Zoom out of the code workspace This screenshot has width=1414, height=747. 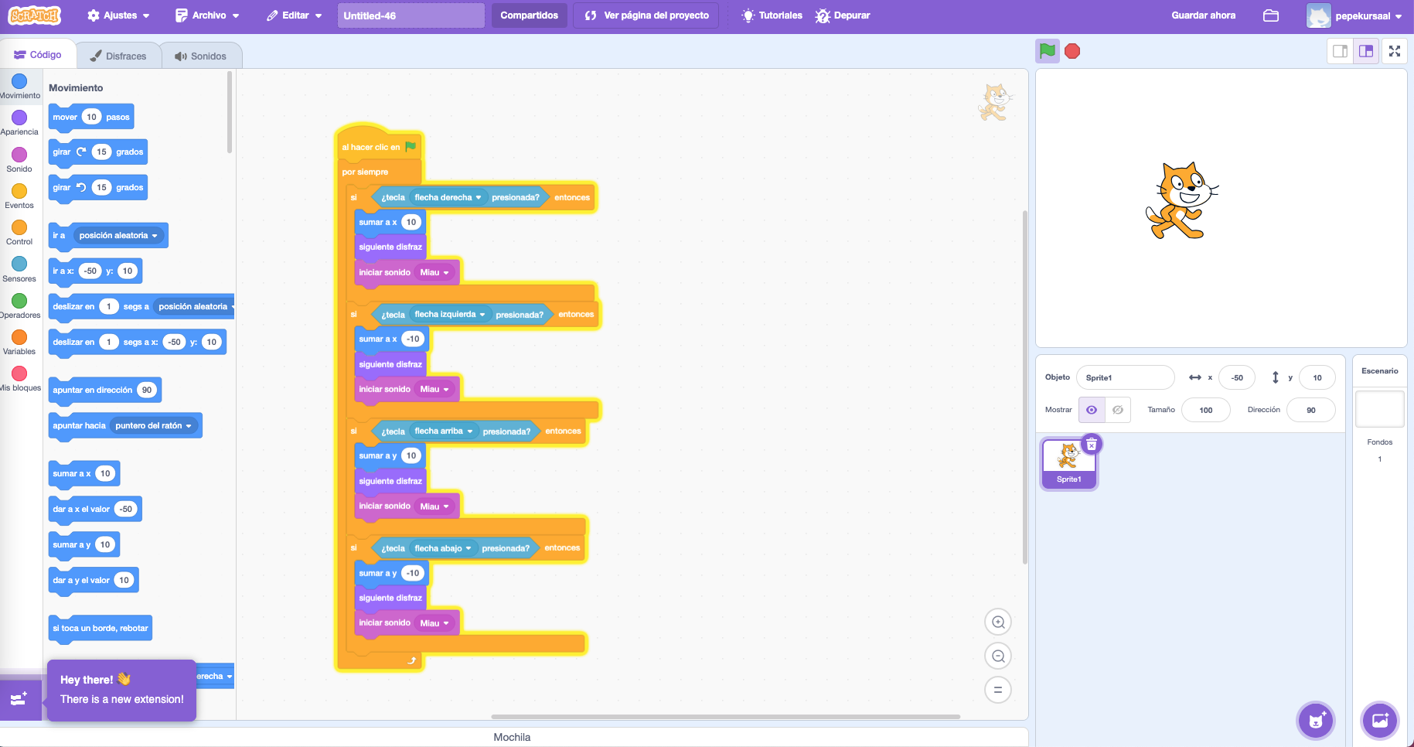(x=998, y=657)
